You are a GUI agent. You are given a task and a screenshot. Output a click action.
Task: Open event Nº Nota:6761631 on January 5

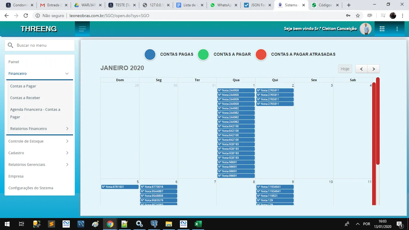120,187
